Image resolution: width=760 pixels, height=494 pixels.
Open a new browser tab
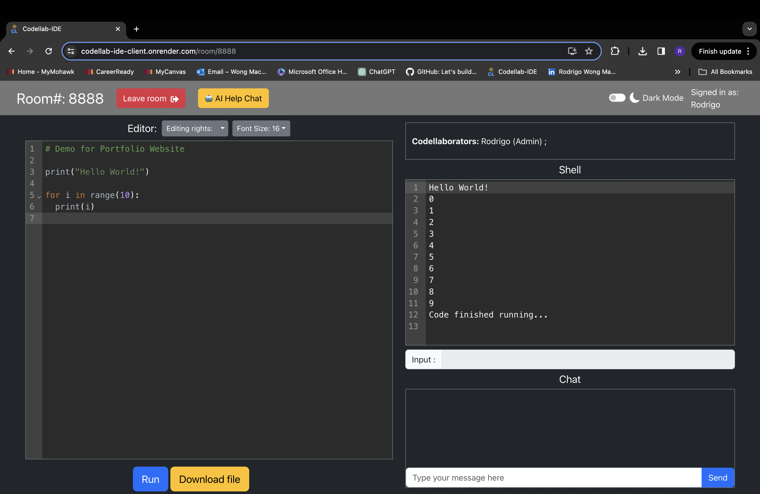(136, 29)
